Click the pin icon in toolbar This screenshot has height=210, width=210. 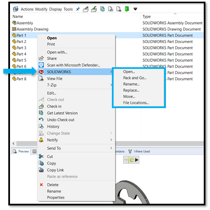[x=78, y=9]
